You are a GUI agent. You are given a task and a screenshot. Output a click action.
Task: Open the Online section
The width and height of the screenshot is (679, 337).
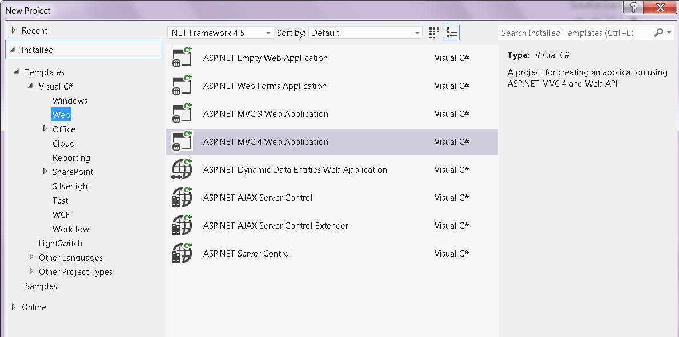pos(34,307)
